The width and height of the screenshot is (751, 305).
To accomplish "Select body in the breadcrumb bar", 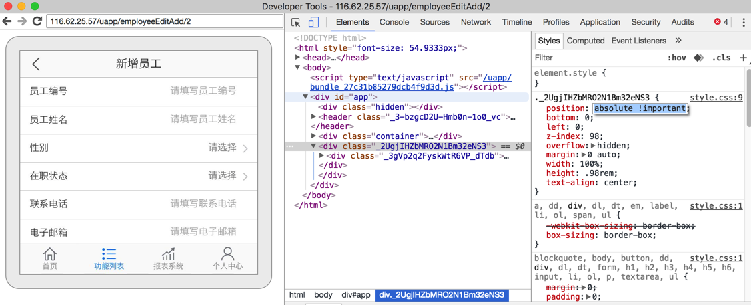I will (x=323, y=295).
